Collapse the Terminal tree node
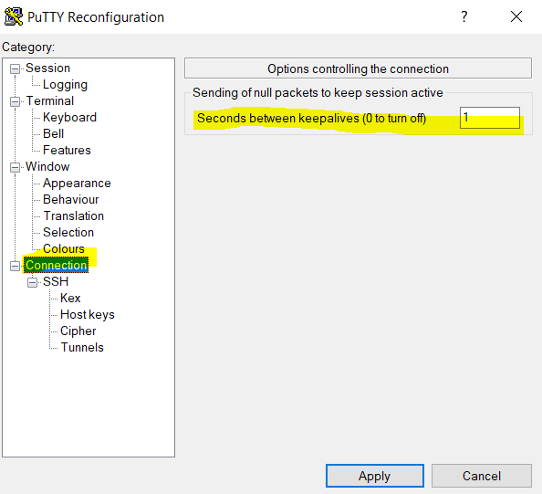This screenshot has height=494, width=542. click(15, 101)
